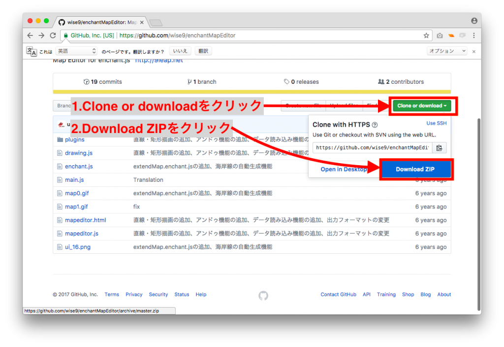Open the Chrome three-dot menu
Image resolution: width=504 pixels, height=347 pixels.
pyautogui.click(x=474, y=35)
